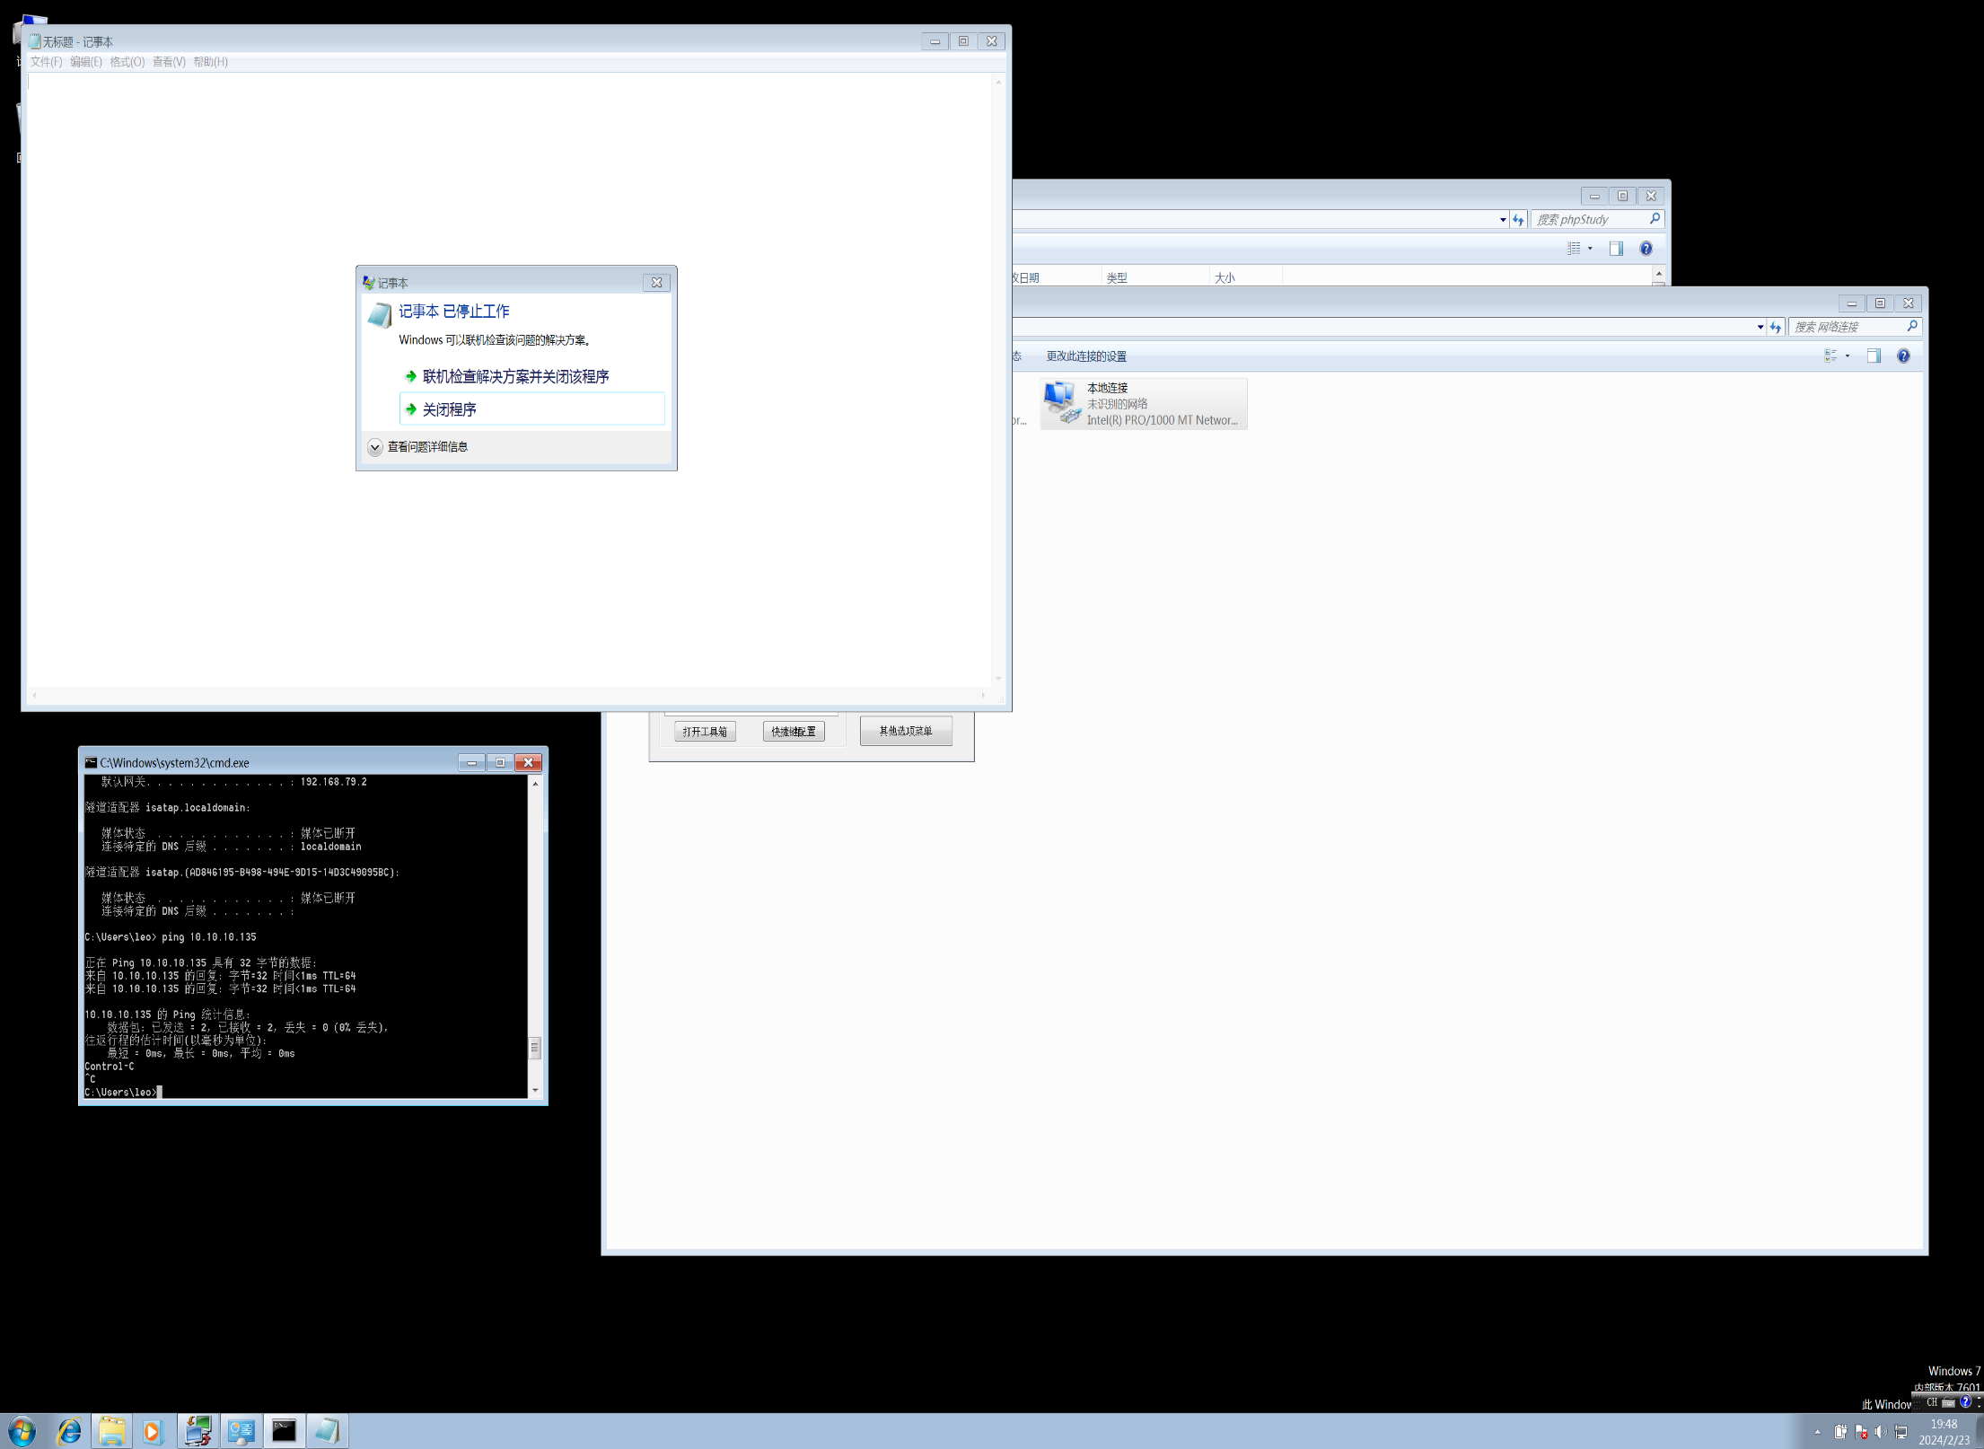Click the volume speaker tray icon

tap(1880, 1432)
